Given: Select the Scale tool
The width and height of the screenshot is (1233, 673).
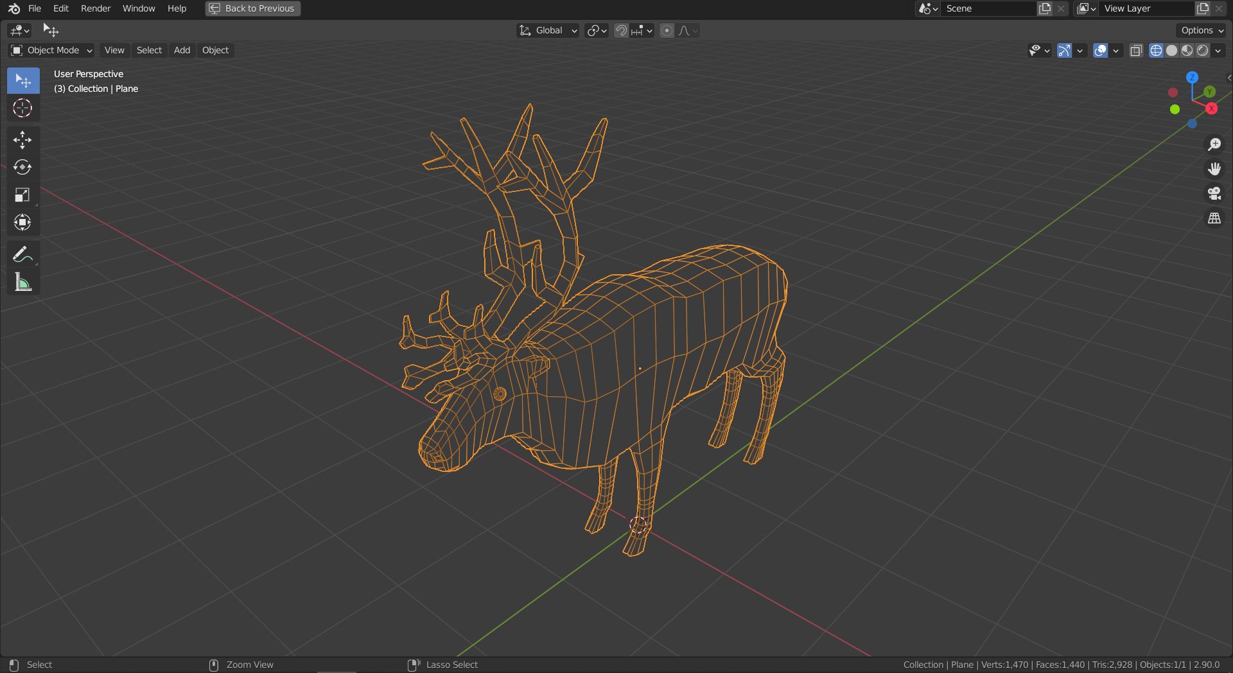Looking at the screenshot, I should [23, 195].
